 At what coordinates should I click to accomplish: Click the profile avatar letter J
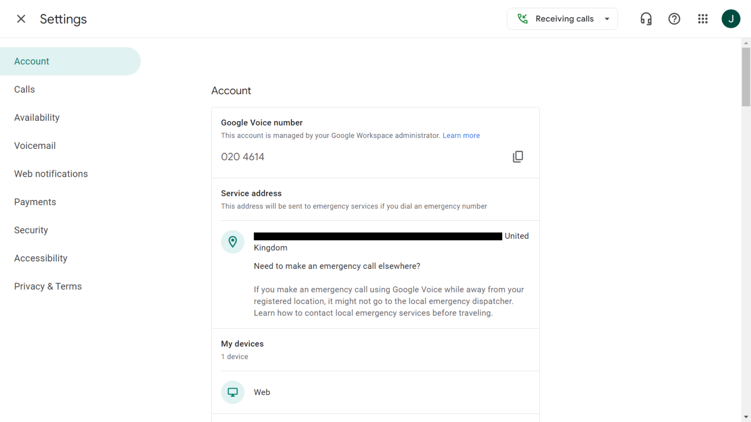click(731, 19)
